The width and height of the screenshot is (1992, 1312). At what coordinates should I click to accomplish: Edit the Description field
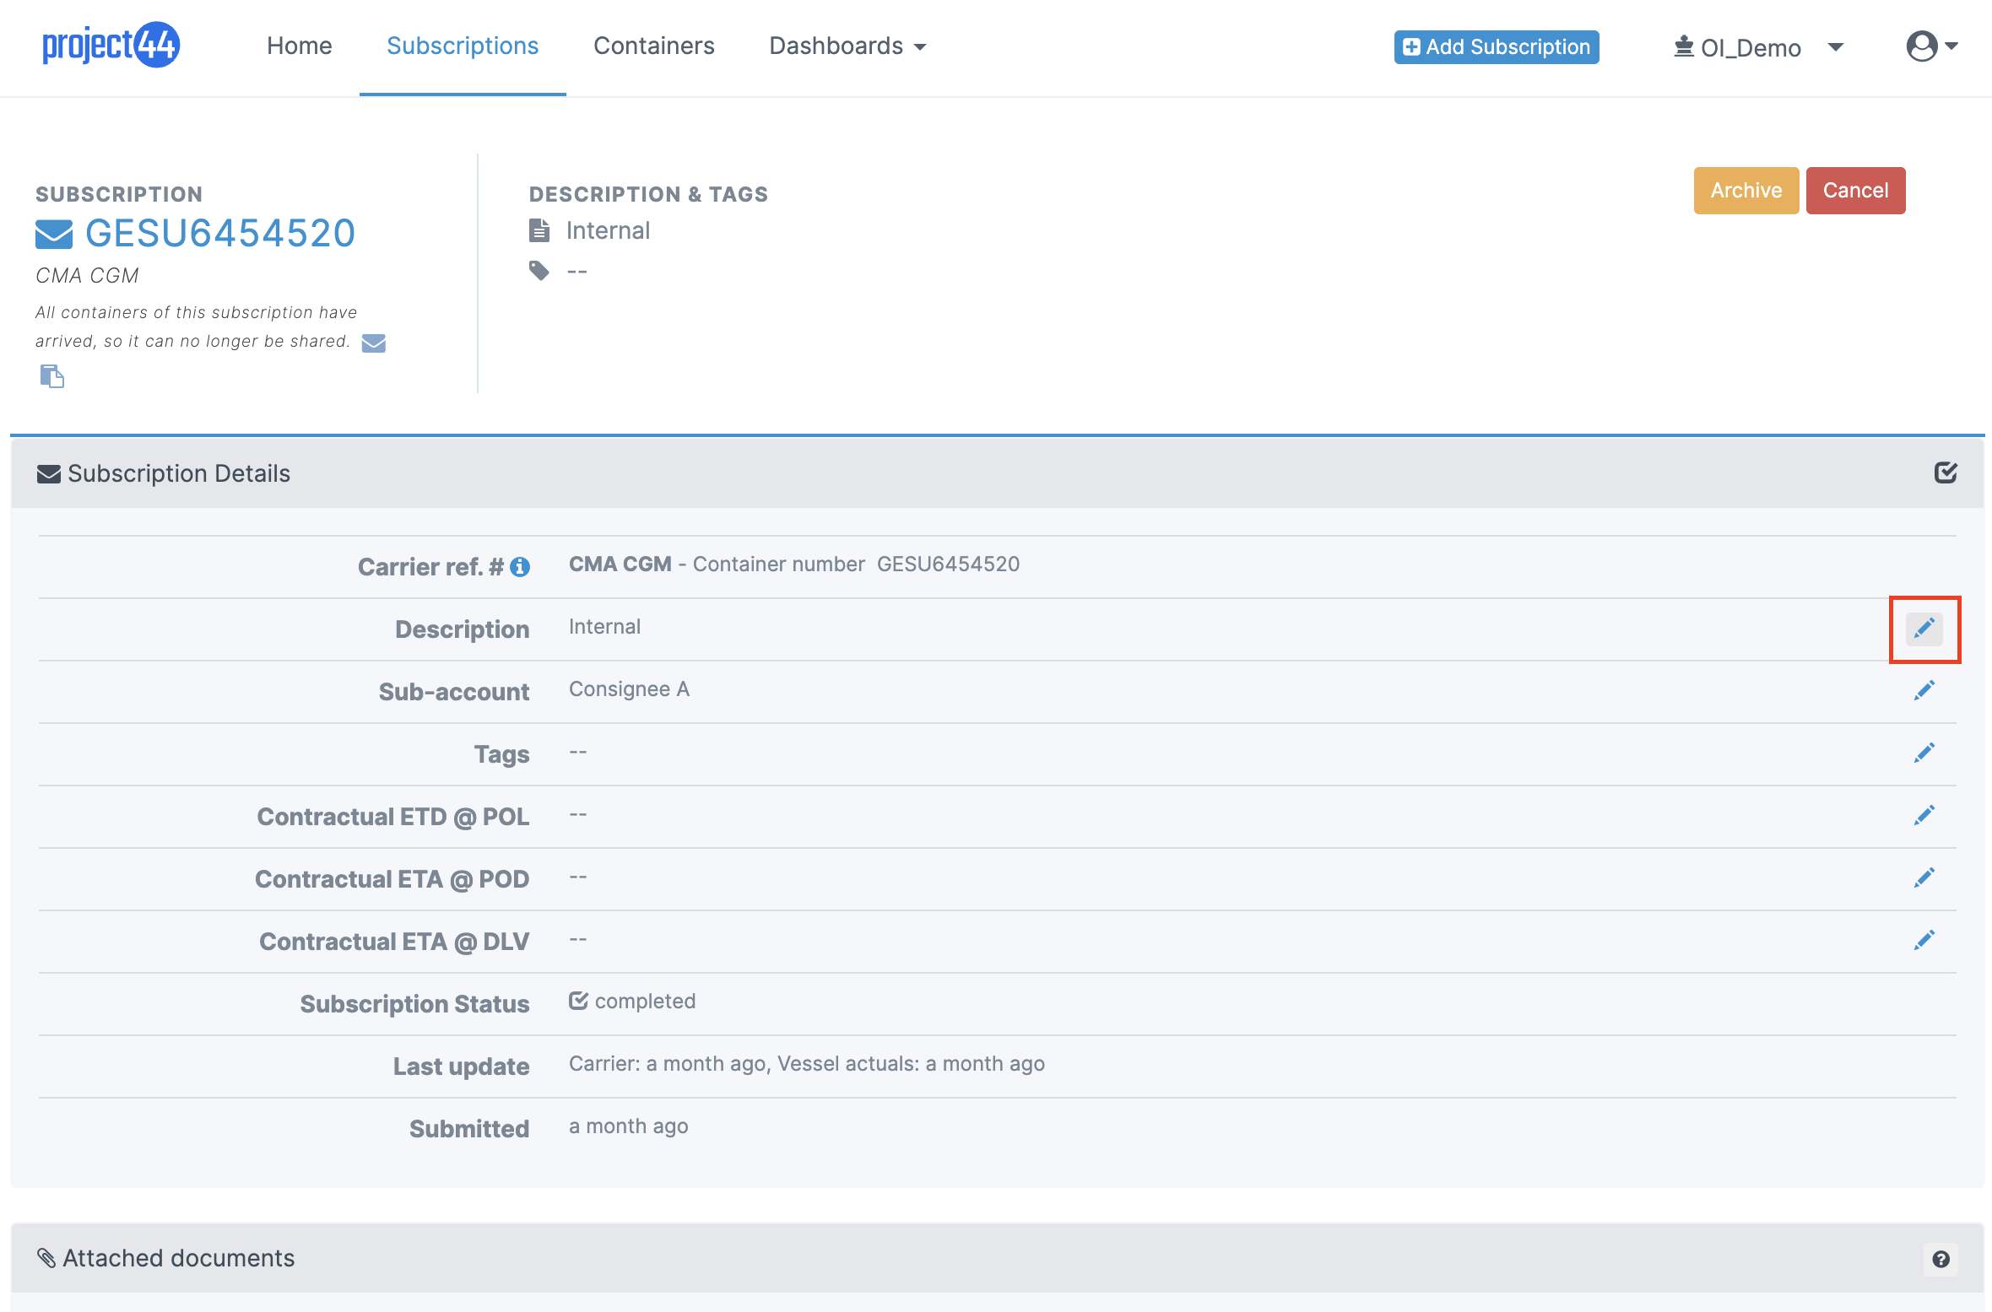(1924, 629)
